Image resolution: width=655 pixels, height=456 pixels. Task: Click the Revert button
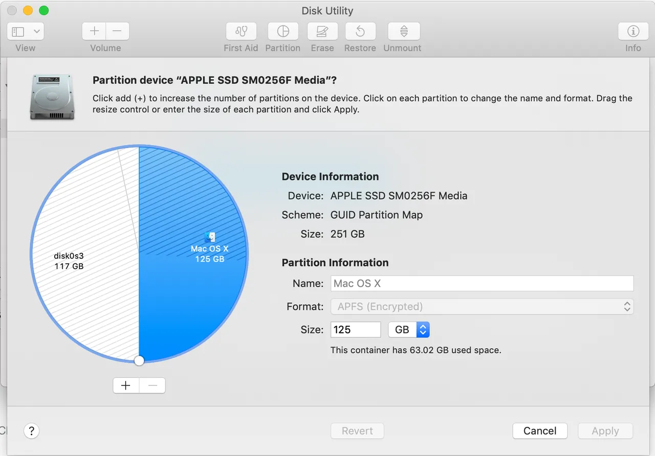click(357, 431)
